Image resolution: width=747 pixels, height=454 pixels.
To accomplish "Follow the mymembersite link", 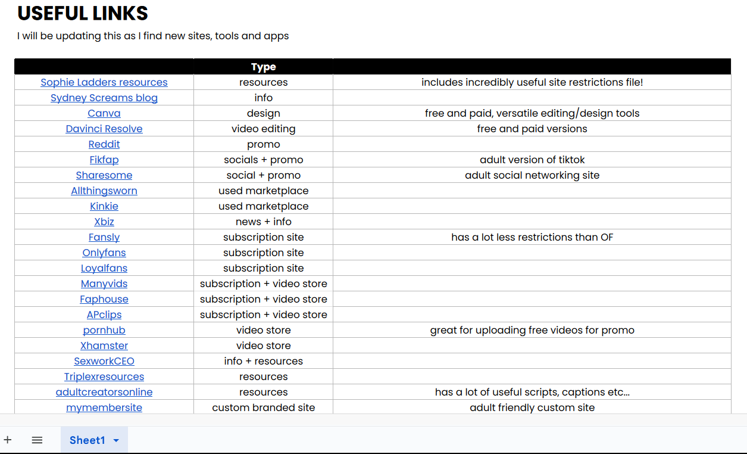I will click(104, 408).
